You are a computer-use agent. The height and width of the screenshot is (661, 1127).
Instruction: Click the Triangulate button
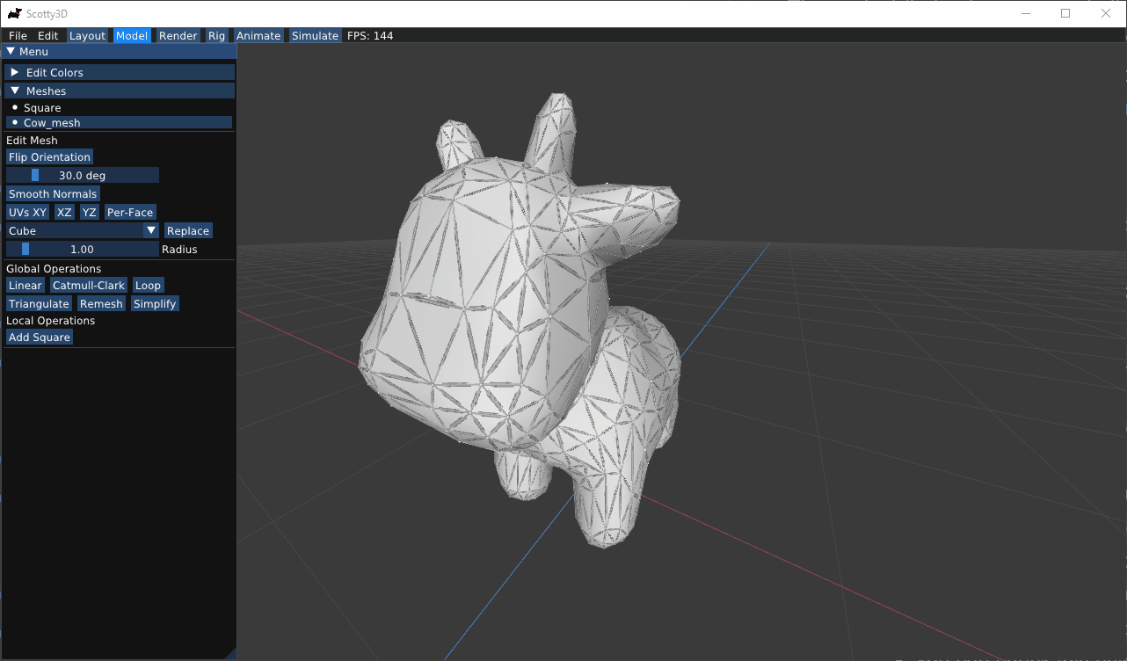point(39,304)
